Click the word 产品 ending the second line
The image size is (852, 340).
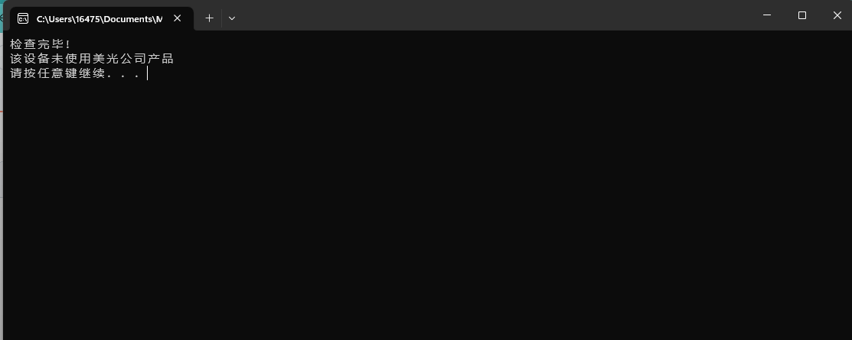(x=160, y=59)
